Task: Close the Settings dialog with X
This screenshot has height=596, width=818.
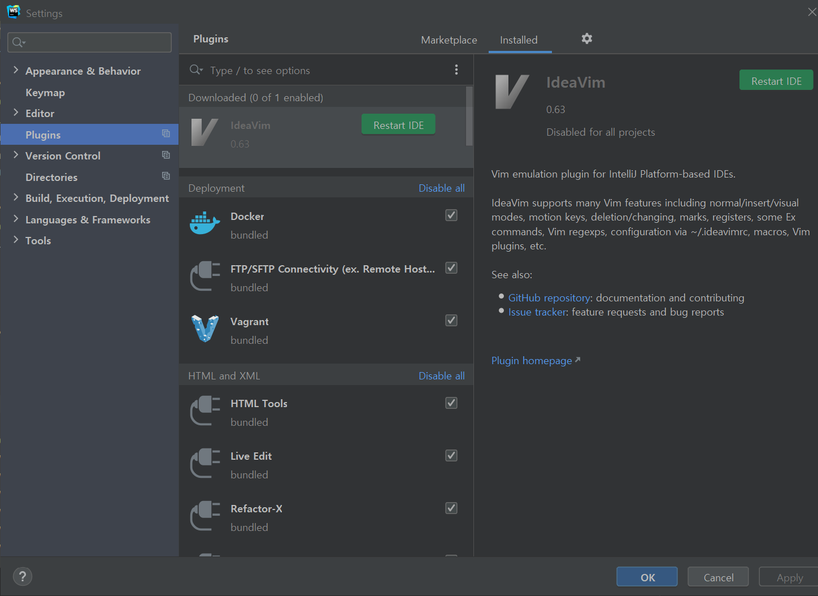Action: click(x=812, y=12)
